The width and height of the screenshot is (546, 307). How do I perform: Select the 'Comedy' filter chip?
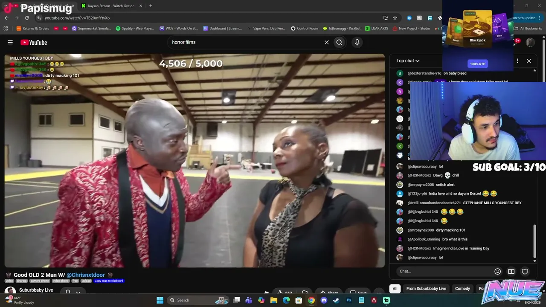462,289
